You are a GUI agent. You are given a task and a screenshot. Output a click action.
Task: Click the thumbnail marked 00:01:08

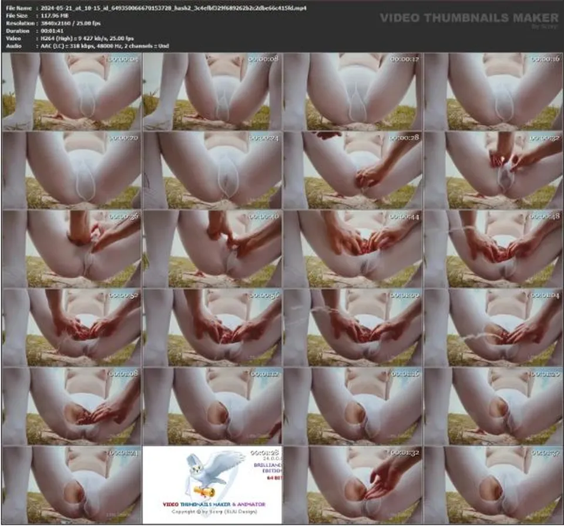[71, 407]
